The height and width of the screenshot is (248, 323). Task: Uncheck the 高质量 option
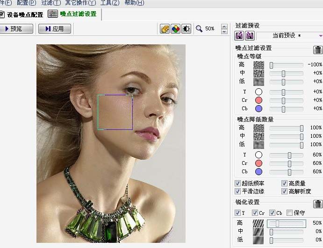coord(284,184)
